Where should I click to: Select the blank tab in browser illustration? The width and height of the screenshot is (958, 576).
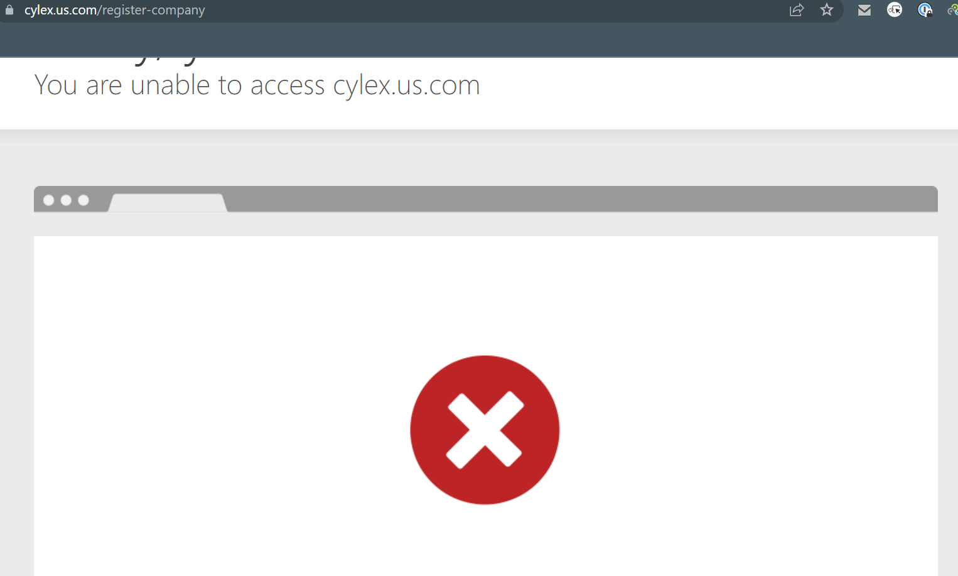168,202
